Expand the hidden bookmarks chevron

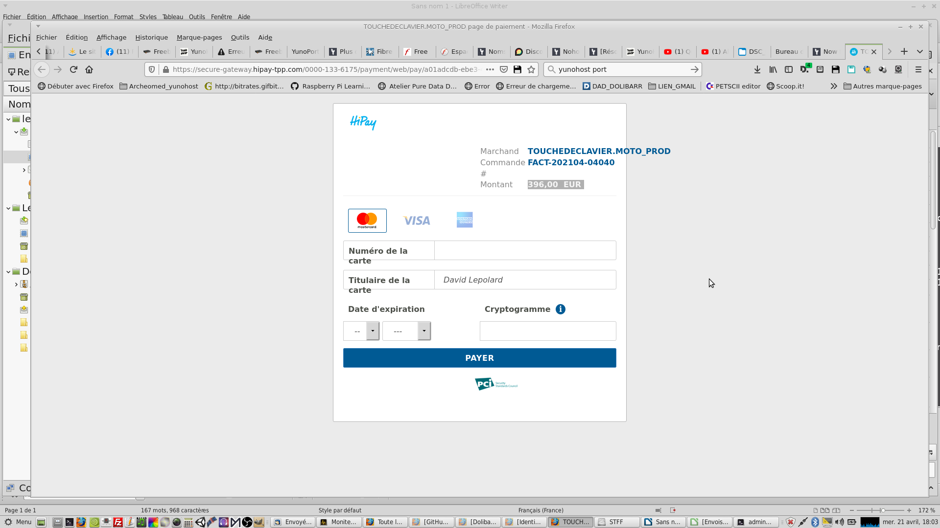tap(834, 86)
